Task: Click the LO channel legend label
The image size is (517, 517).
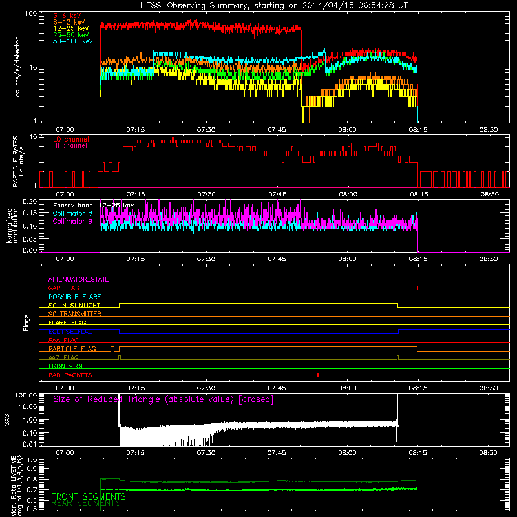Action: pos(71,139)
